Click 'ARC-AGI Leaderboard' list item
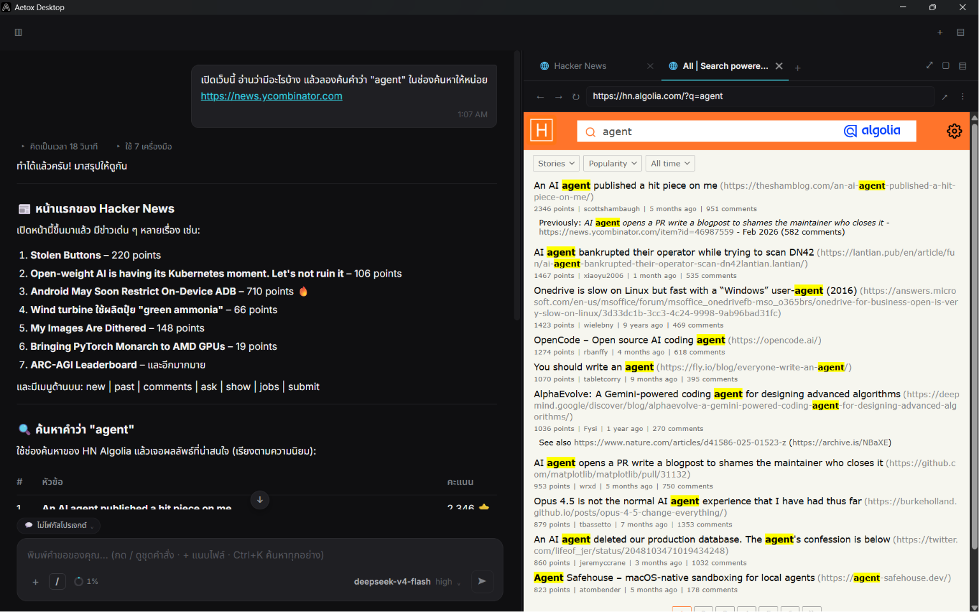The height and width of the screenshot is (612, 979). 83,365
